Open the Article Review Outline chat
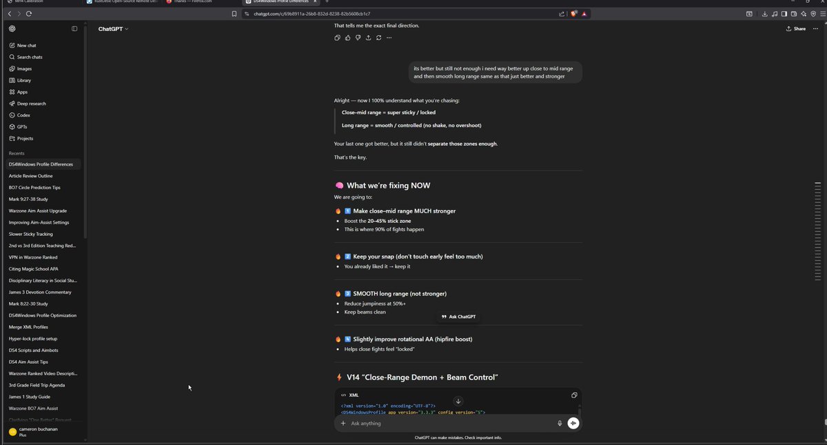 pos(42,176)
